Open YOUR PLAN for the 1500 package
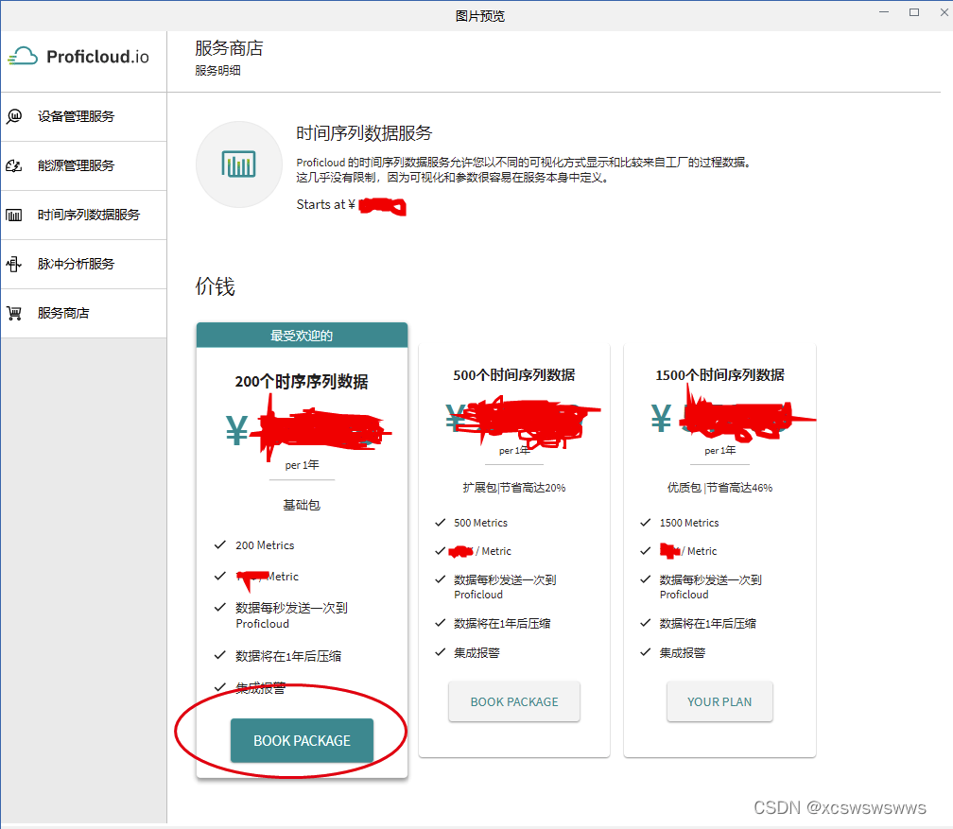The image size is (953, 829). pyautogui.click(x=719, y=701)
